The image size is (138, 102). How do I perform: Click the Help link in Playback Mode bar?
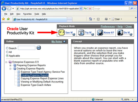120,26
